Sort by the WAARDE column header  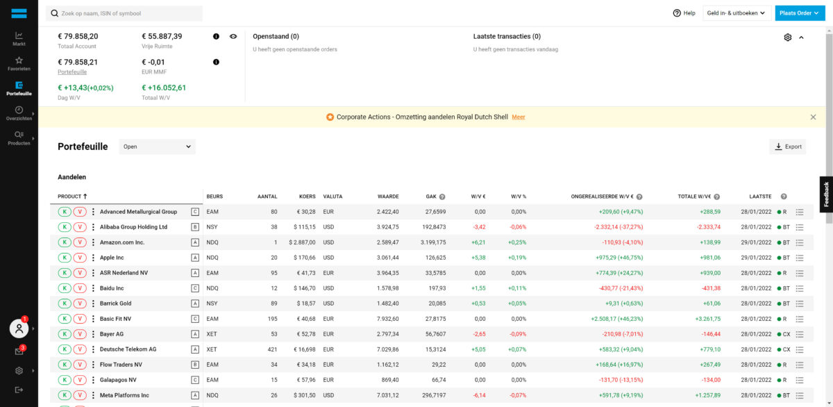(x=388, y=197)
